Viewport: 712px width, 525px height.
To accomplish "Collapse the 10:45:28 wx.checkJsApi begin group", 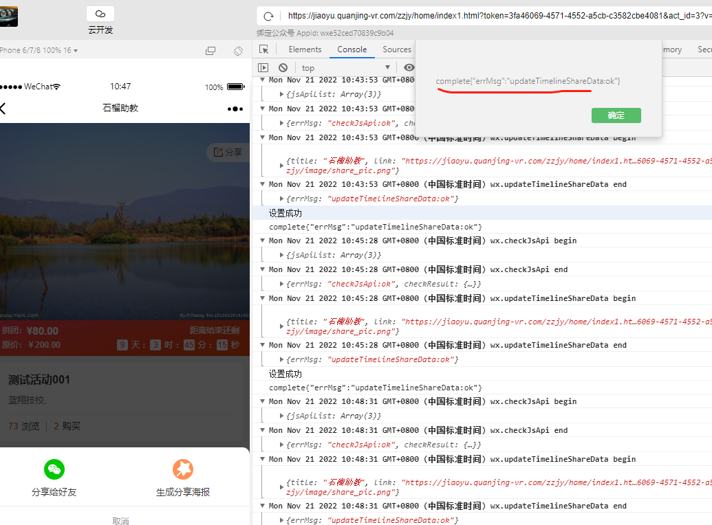I will [x=262, y=241].
